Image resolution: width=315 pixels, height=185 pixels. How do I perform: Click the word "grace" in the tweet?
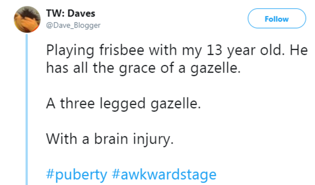[x=137, y=69]
